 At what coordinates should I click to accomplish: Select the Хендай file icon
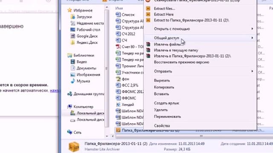point(118,105)
